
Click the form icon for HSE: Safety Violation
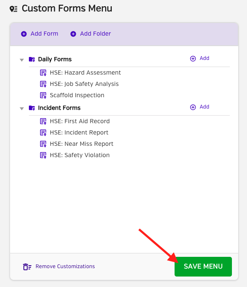click(x=43, y=155)
